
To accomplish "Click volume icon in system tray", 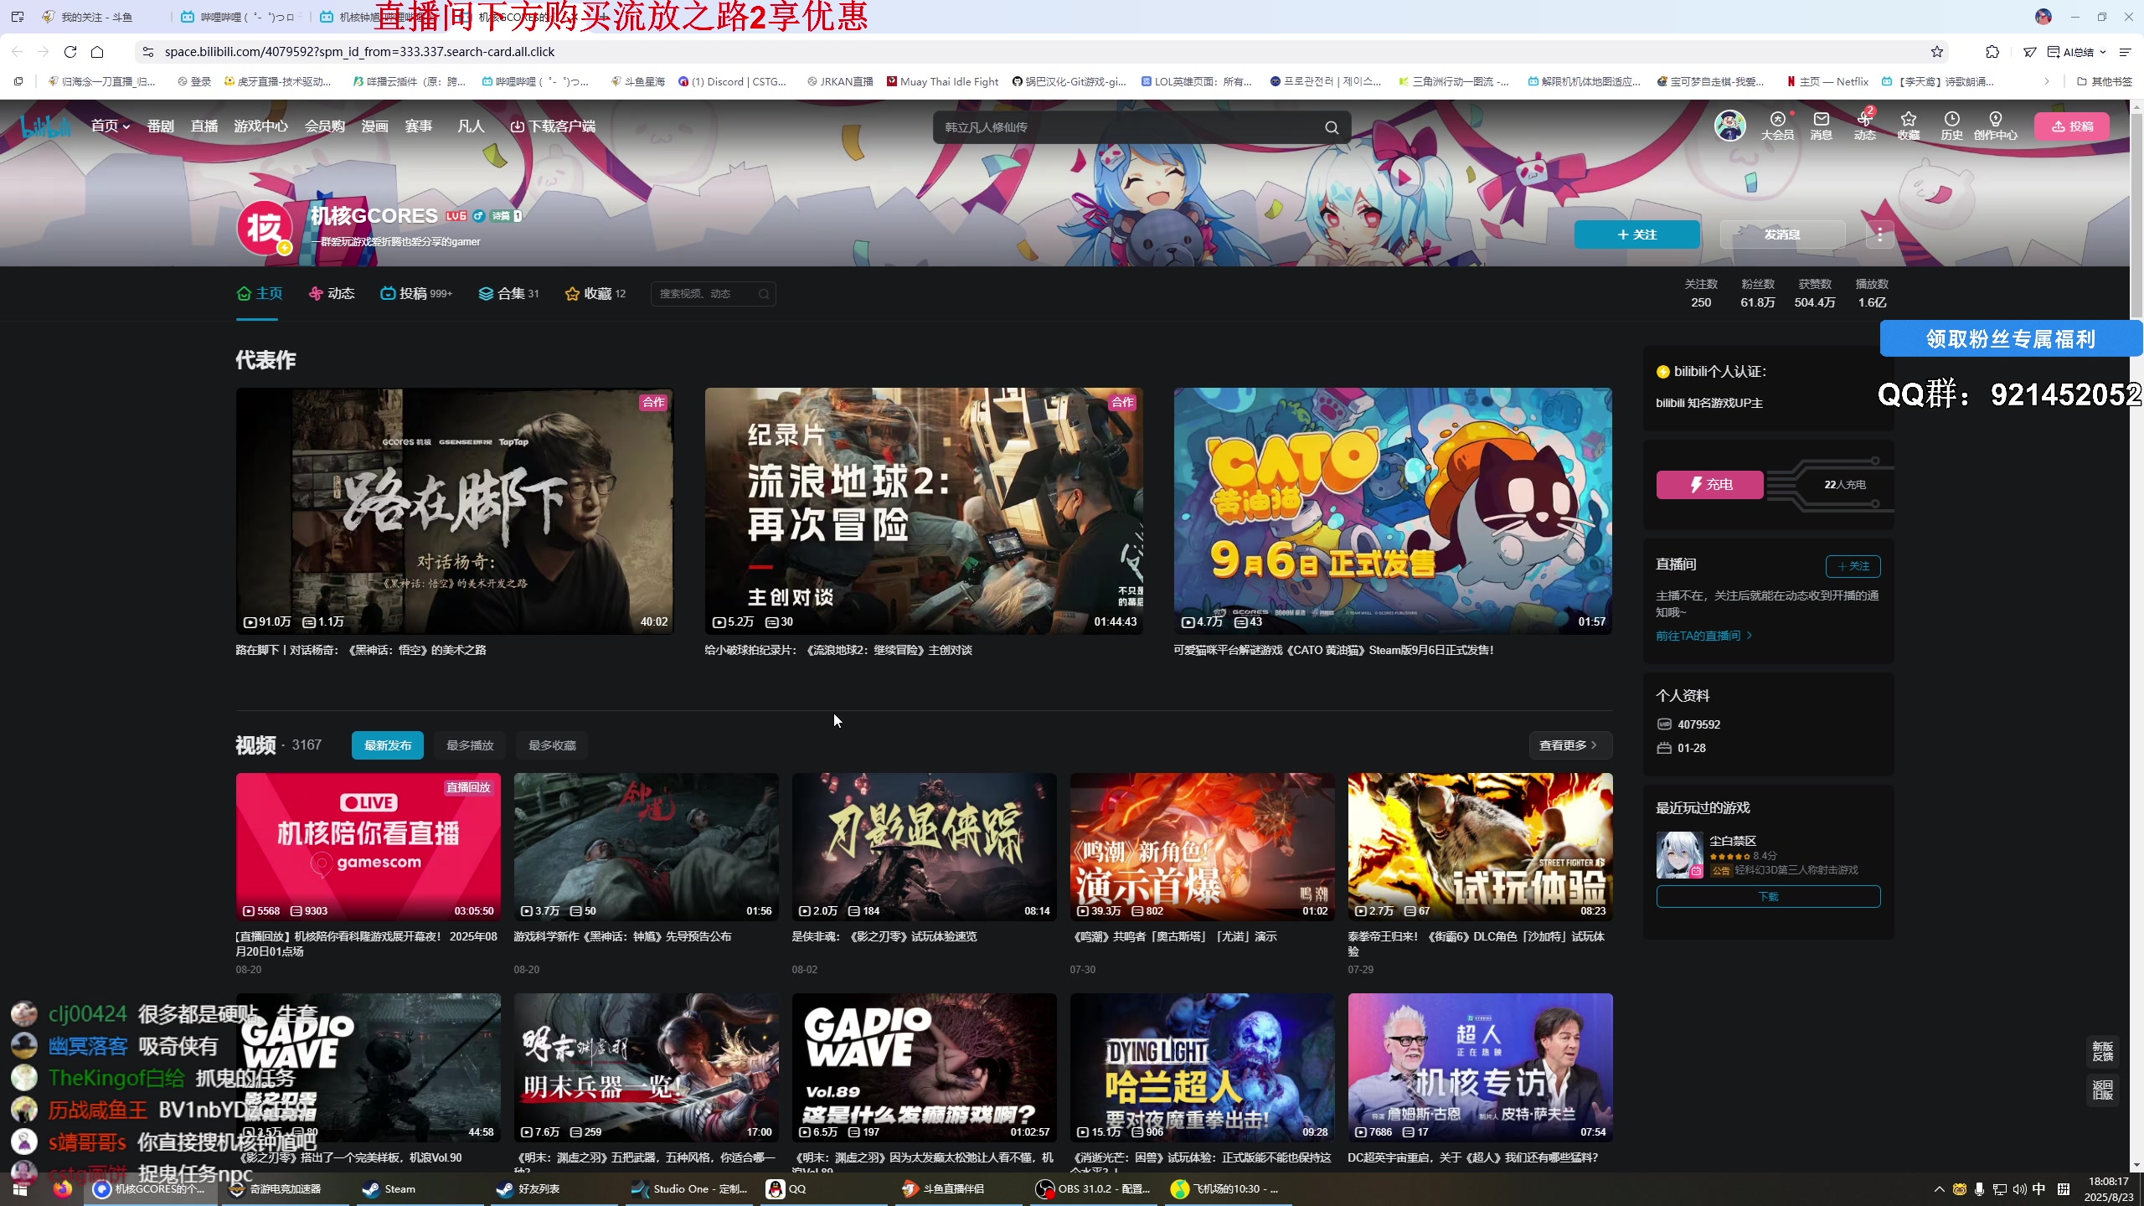I will pos(2019,1189).
